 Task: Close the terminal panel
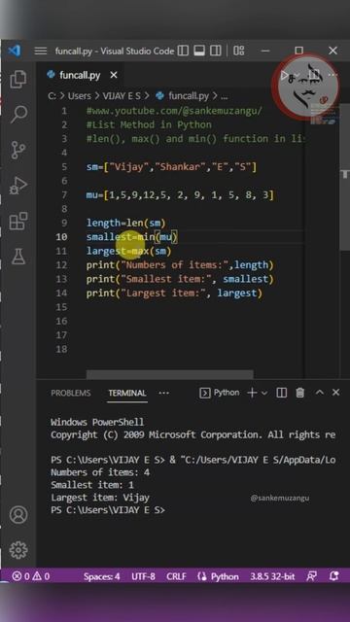[335, 393]
